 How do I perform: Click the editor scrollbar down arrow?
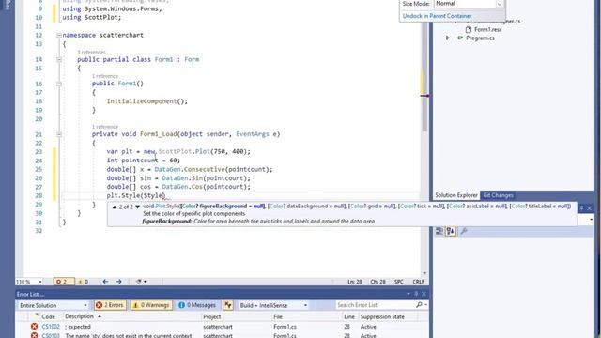coord(424,273)
